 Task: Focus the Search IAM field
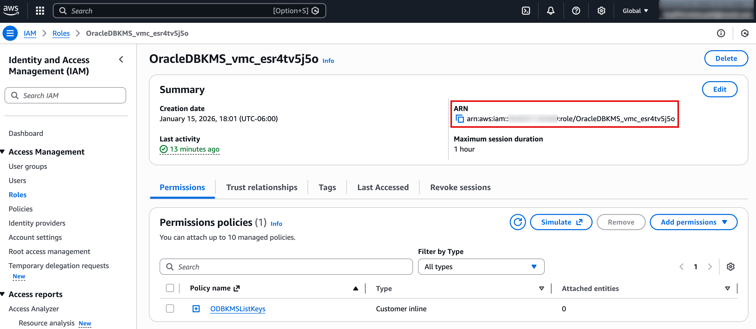pos(65,95)
